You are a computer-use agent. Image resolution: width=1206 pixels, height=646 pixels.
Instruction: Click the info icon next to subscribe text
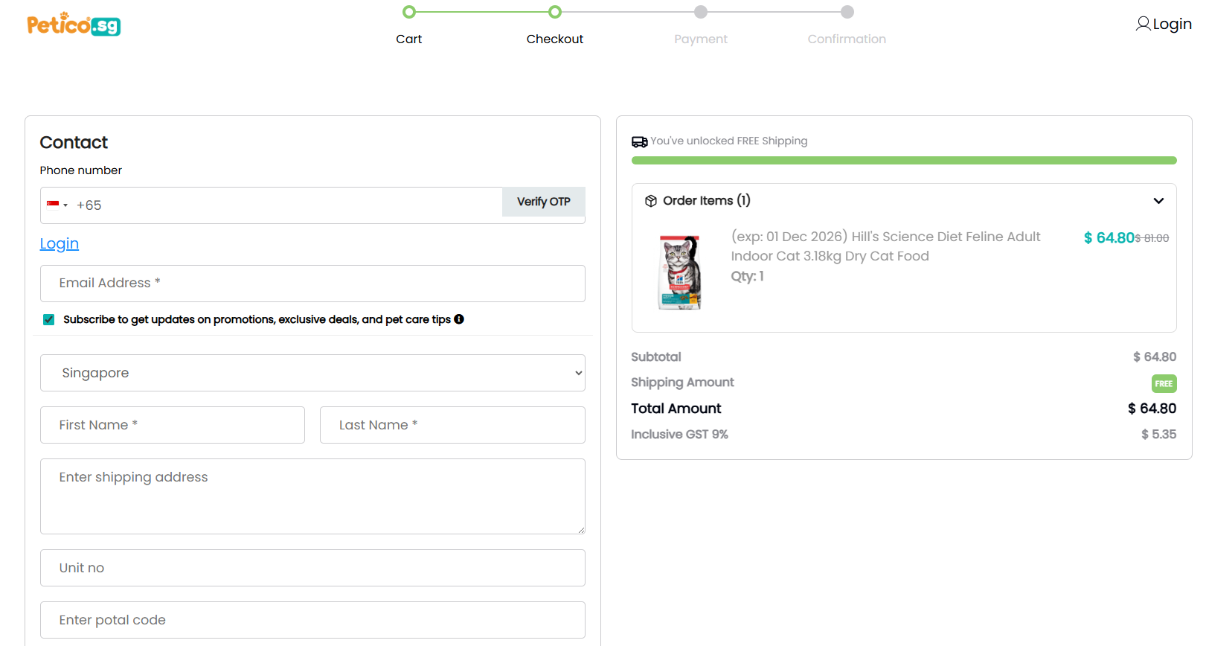coord(459,319)
